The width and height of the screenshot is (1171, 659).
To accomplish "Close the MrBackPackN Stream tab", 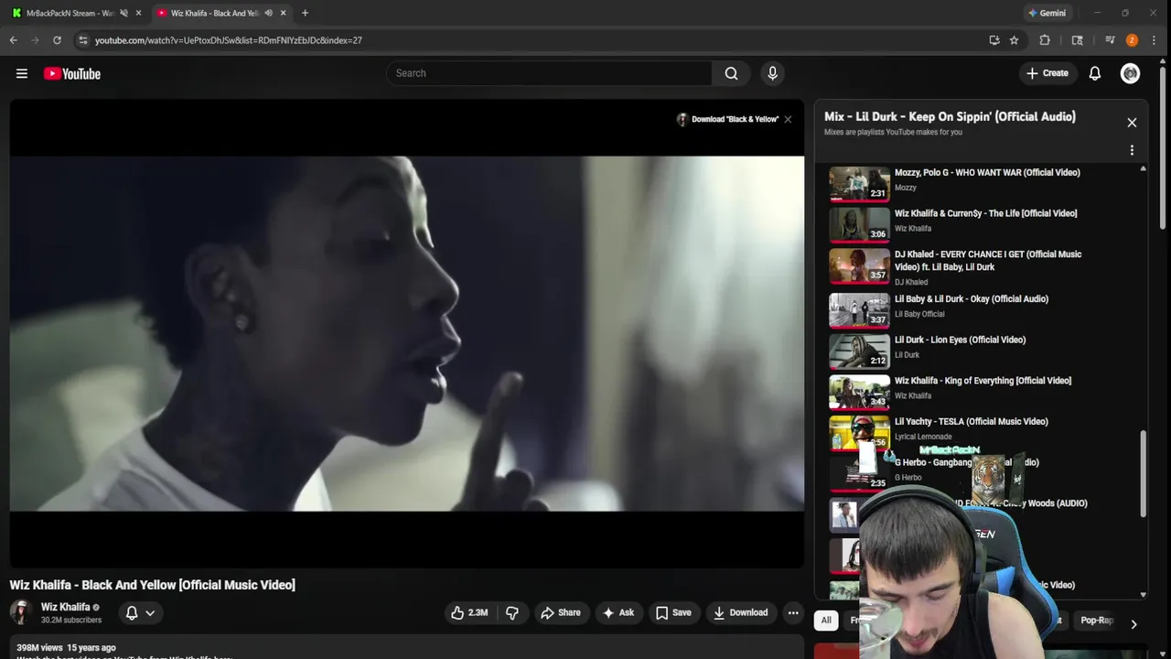I will (138, 13).
